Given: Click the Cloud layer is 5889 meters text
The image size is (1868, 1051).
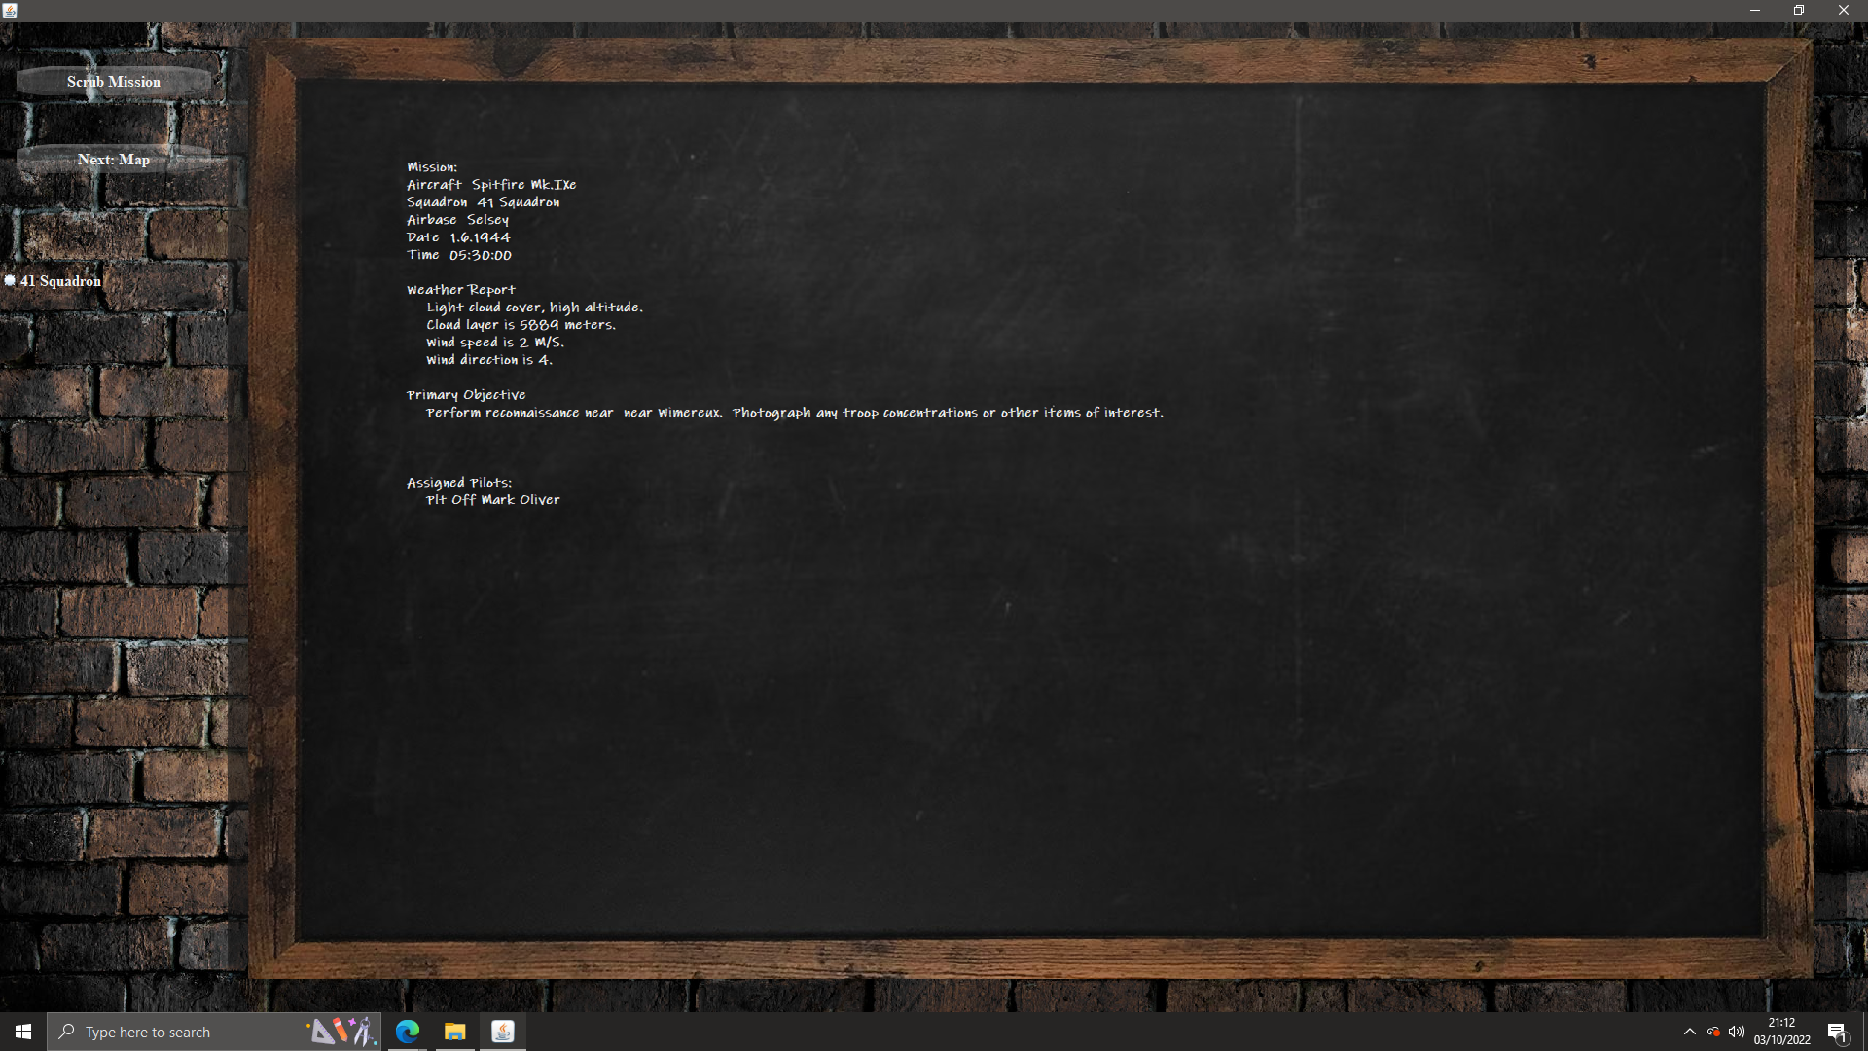Looking at the screenshot, I should point(521,325).
